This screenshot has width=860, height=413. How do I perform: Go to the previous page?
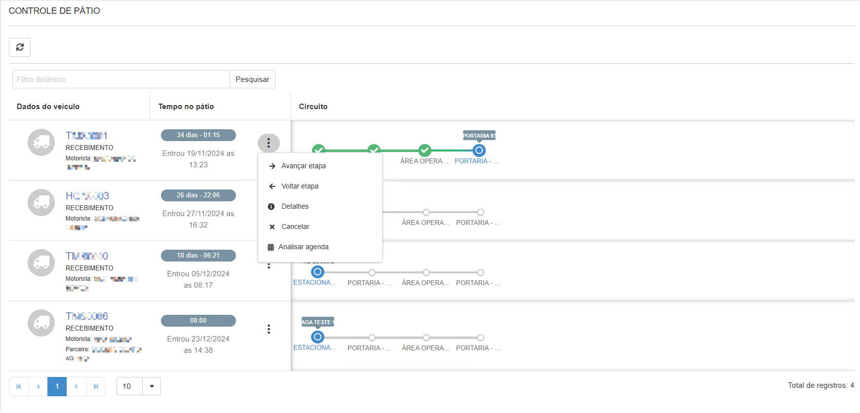click(x=38, y=386)
